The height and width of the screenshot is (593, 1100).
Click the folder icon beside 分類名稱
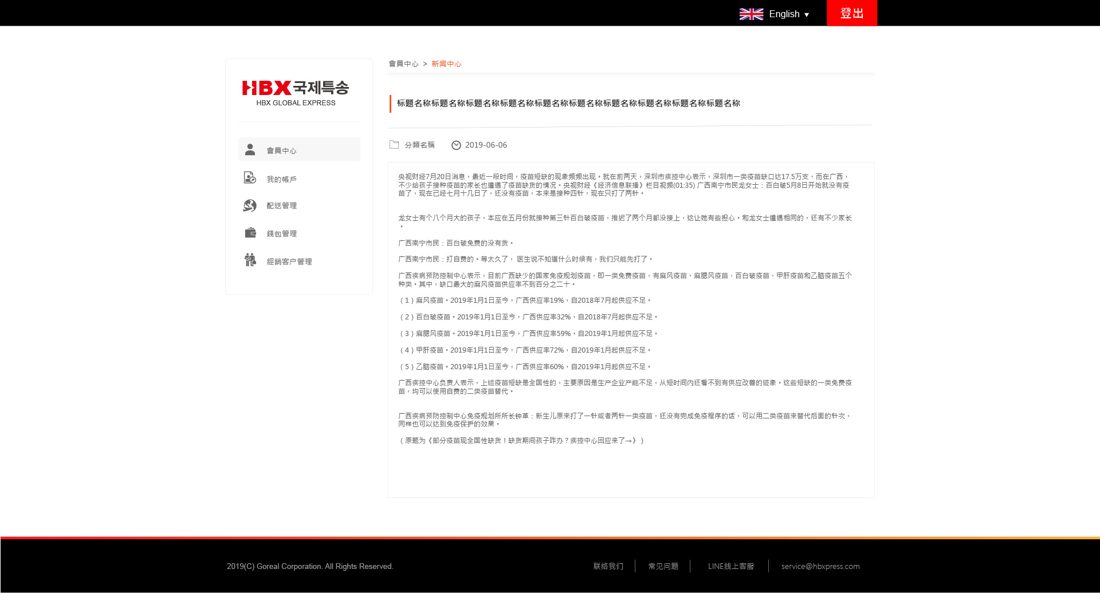point(394,145)
